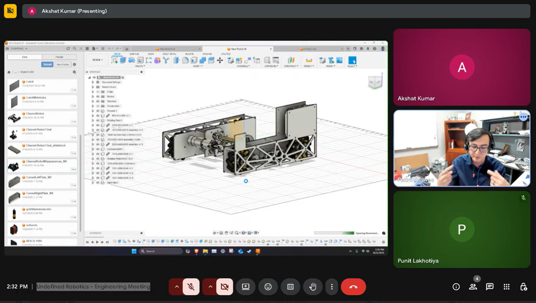Click the Move/Copy tool in Modify group

(220, 60)
